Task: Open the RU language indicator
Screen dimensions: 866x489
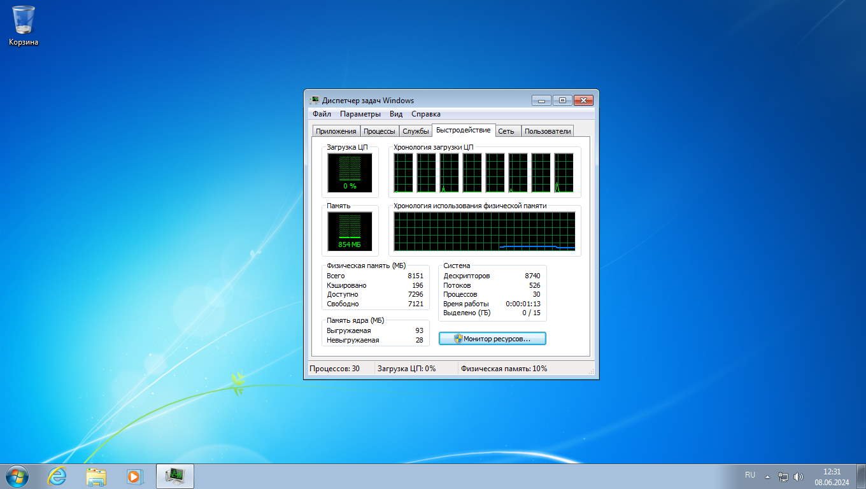Action: click(x=750, y=475)
